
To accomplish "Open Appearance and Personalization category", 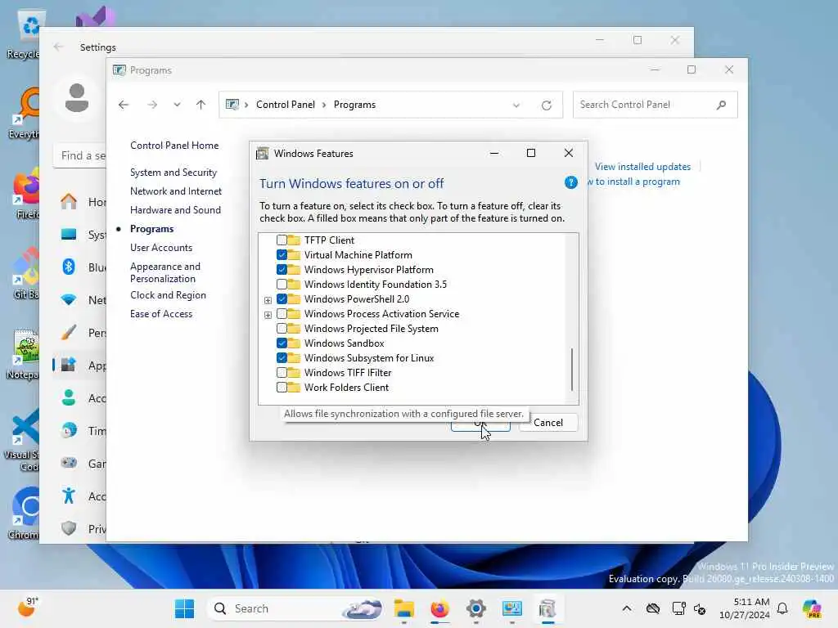I will pos(165,272).
